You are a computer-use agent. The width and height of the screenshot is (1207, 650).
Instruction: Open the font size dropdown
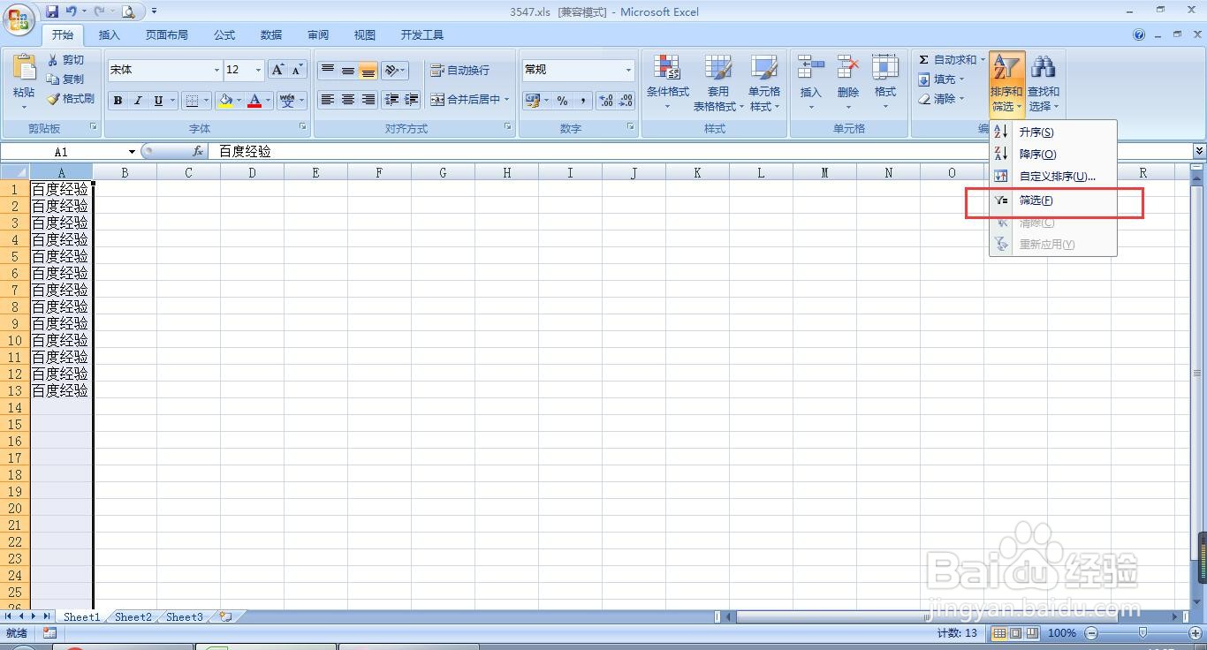(x=258, y=70)
